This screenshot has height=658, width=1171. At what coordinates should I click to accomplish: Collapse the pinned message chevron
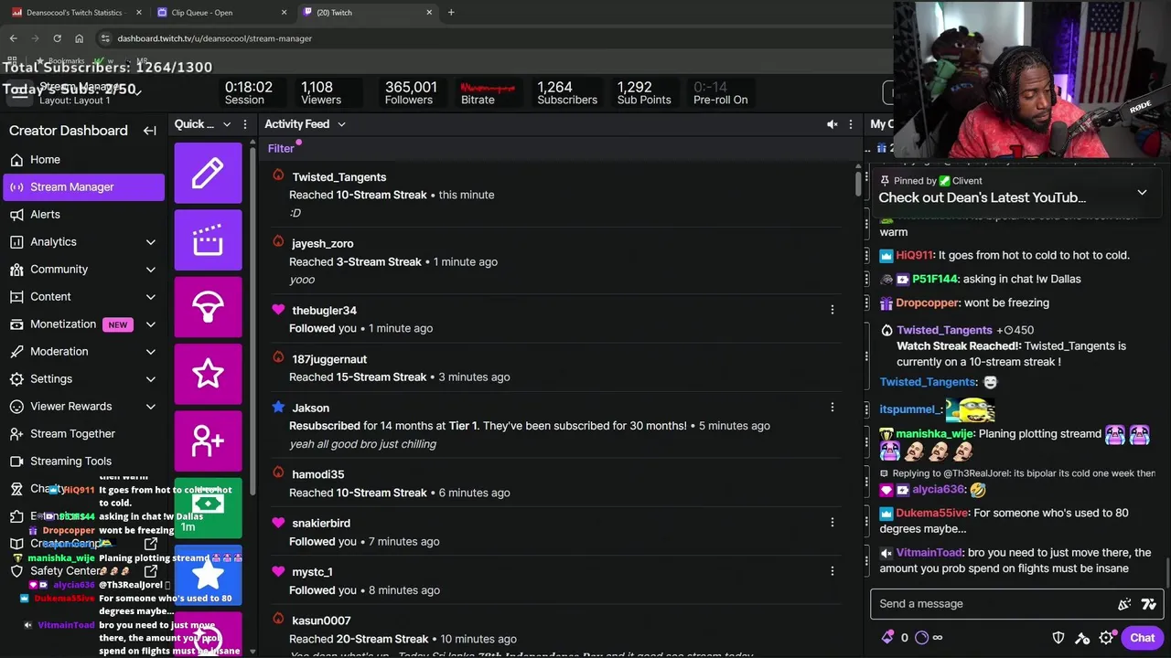pyautogui.click(x=1142, y=193)
